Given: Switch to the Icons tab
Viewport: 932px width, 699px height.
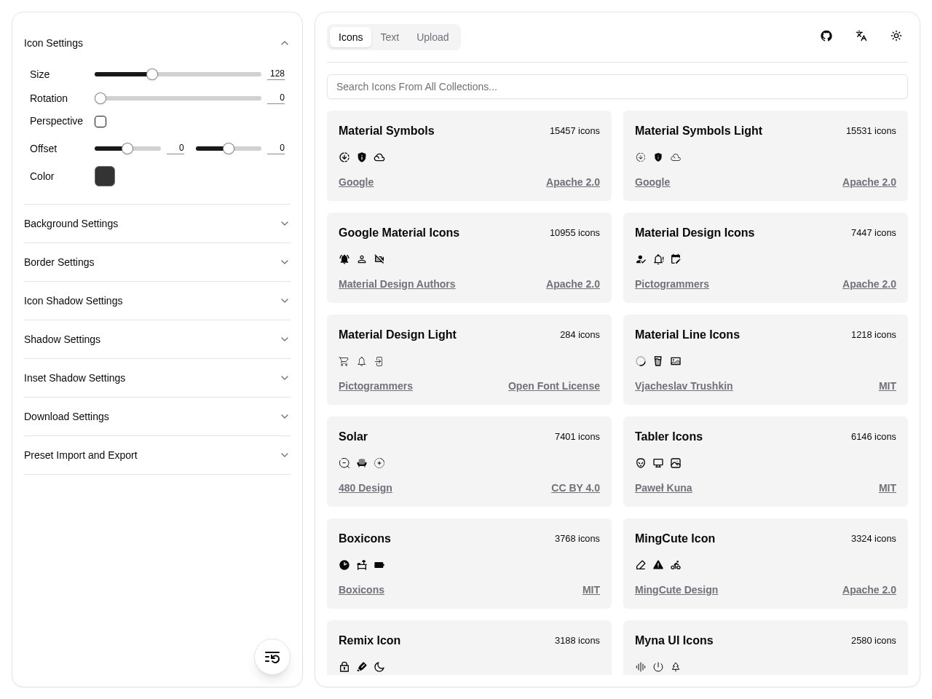Looking at the screenshot, I should [350, 37].
